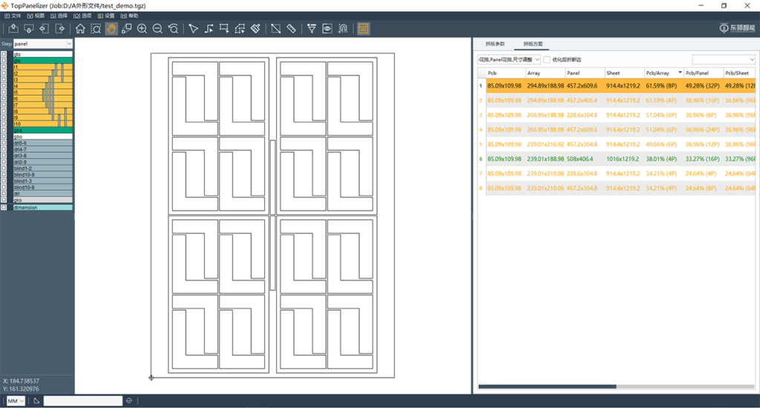This screenshot has width=760, height=408.
Task: Toggle visibility box for layer drl5-6
Action: pyautogui.click(x=4, y=143)
